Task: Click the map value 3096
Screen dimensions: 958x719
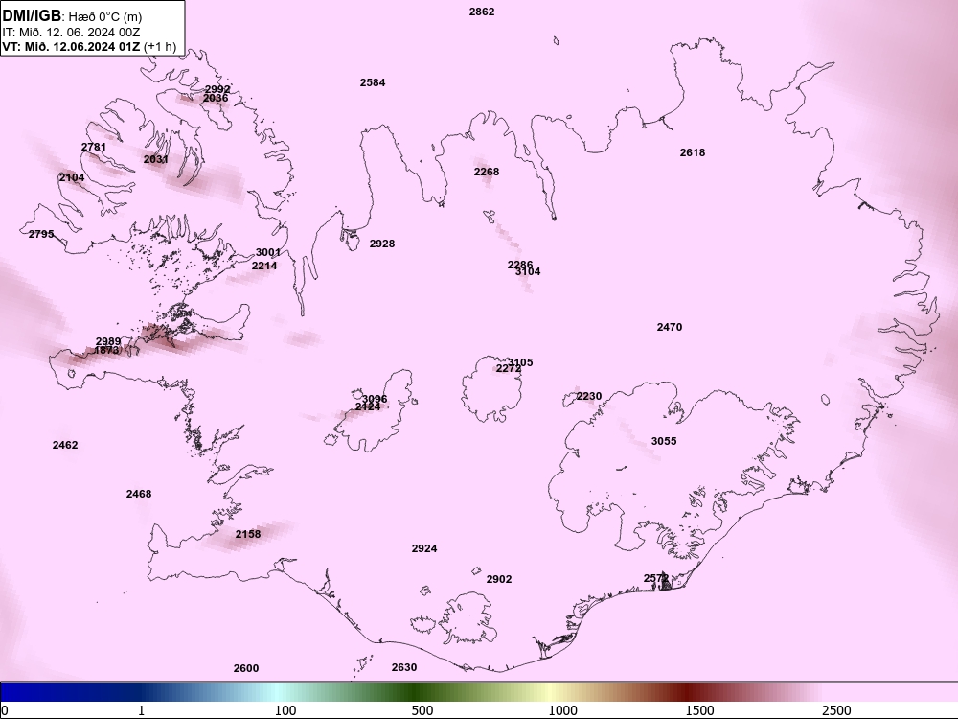Action: tap(375, 399)
